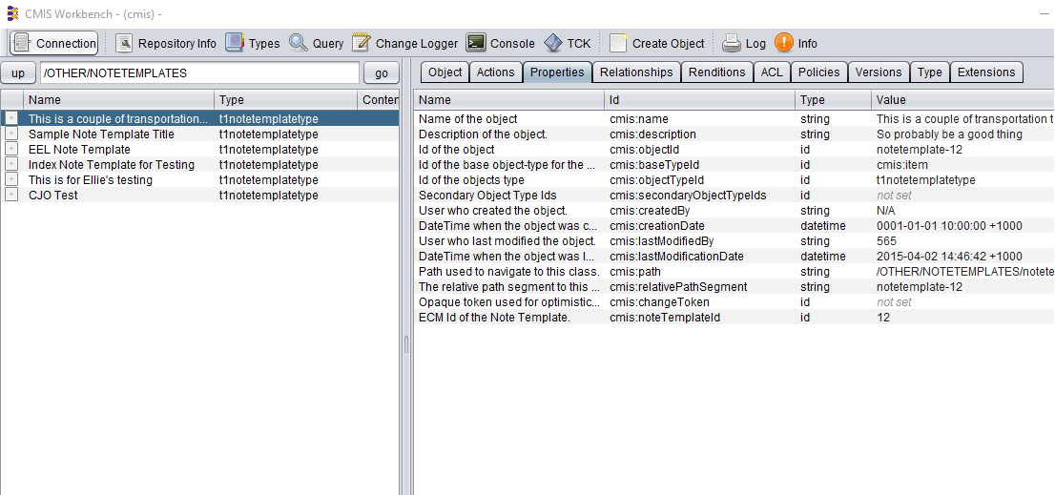Click Create Object toolbar item
The width and height of the screenshot is (1055, 495).
click(x=656, y=43)
